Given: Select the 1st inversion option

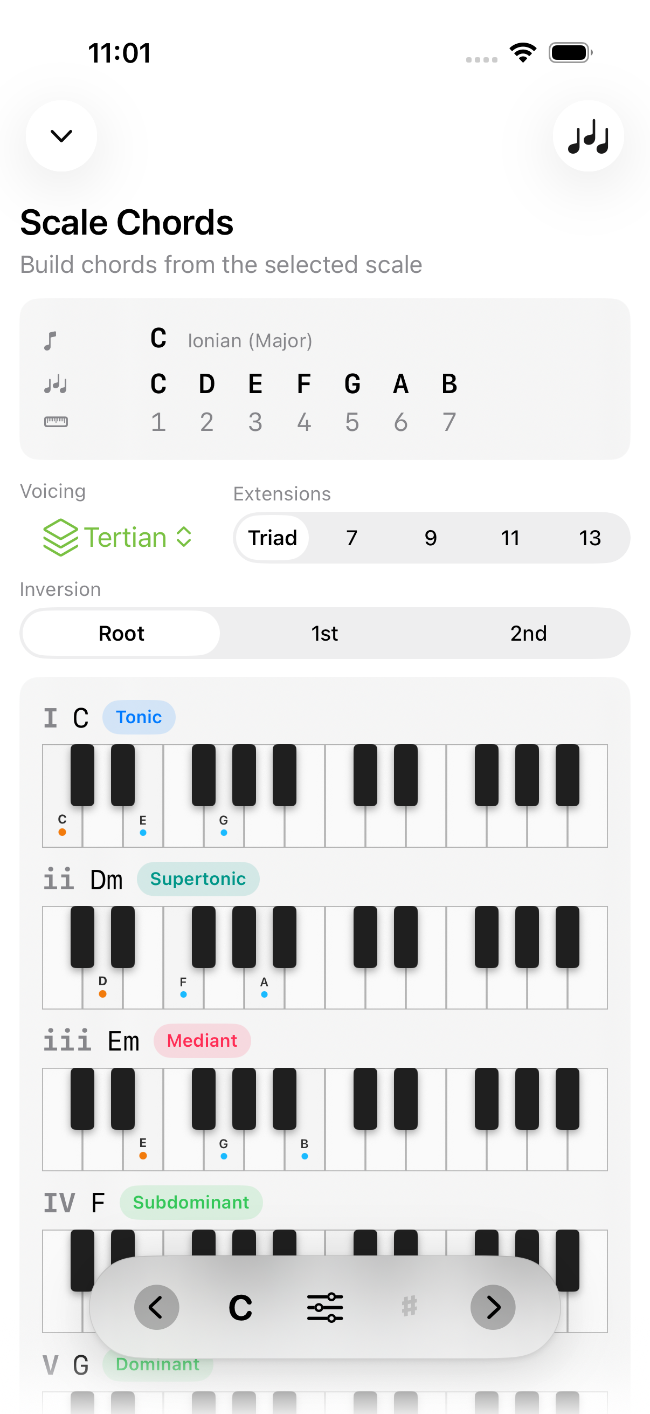Looking at the screenshot, I should coord(324,634).
